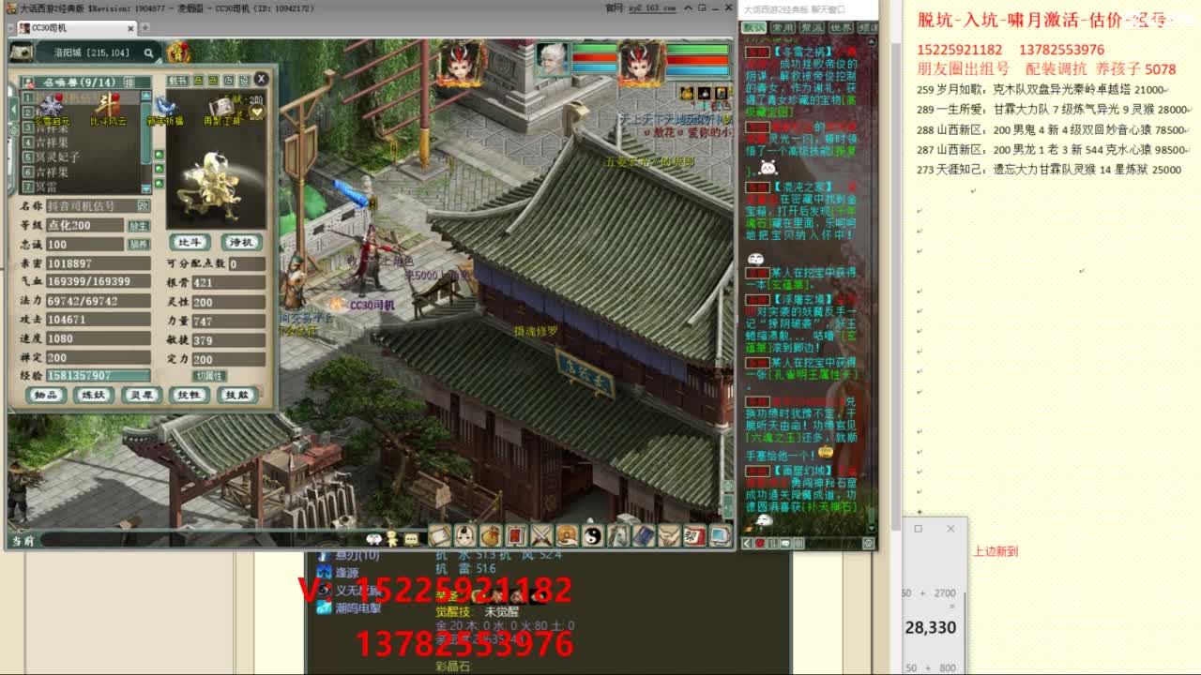
Task: Click the 比斗 button
Action: pos(190,242)
